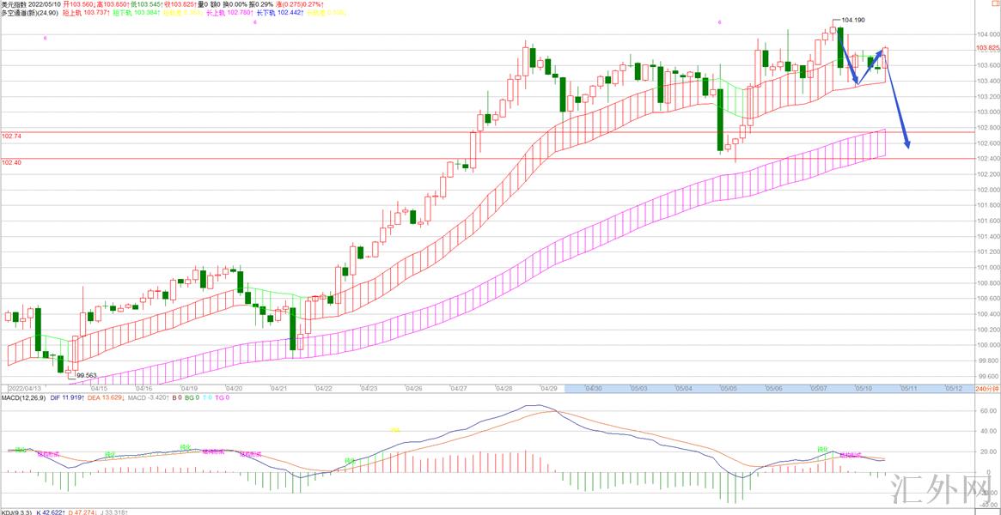Image resolution: width=1001 pixels, height=515 pixels.
Task: Click the 05/06 date on time axis
Action: 773,388
